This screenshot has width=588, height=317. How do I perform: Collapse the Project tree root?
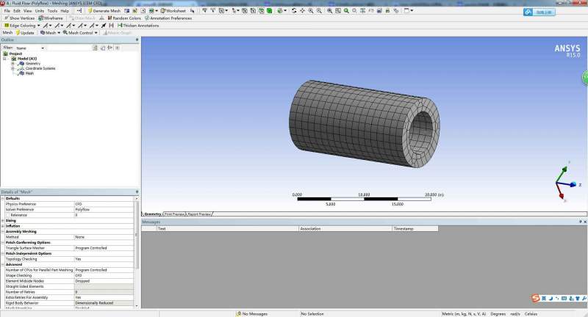pos(4,59)
